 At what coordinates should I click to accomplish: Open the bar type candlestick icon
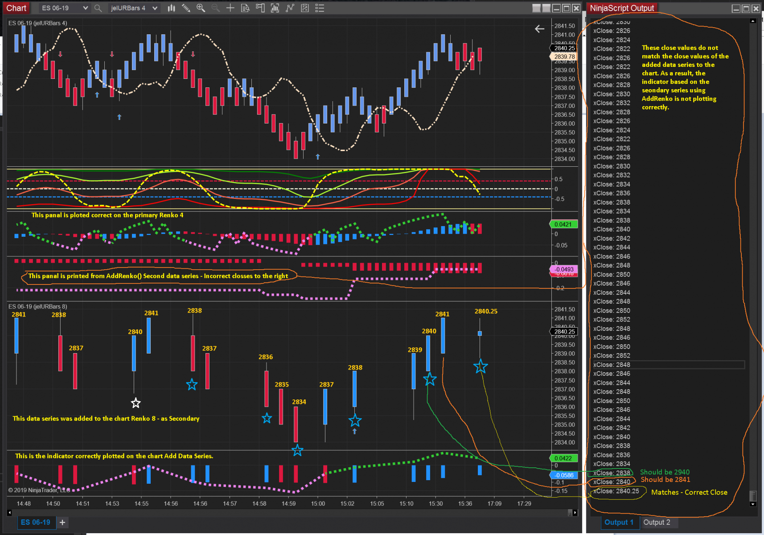[172, 8]
